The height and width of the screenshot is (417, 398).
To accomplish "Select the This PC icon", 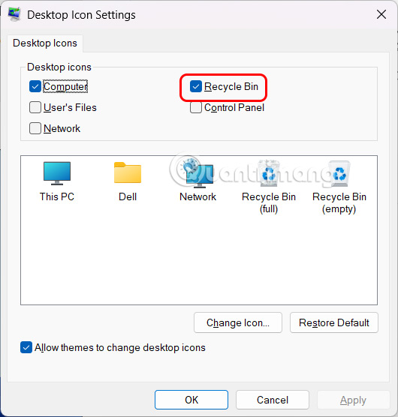I will click(57, 173).
